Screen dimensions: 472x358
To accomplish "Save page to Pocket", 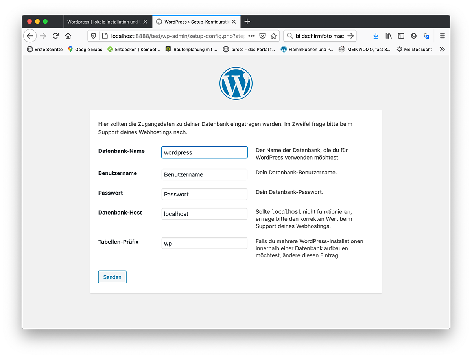I will point(263,36).
